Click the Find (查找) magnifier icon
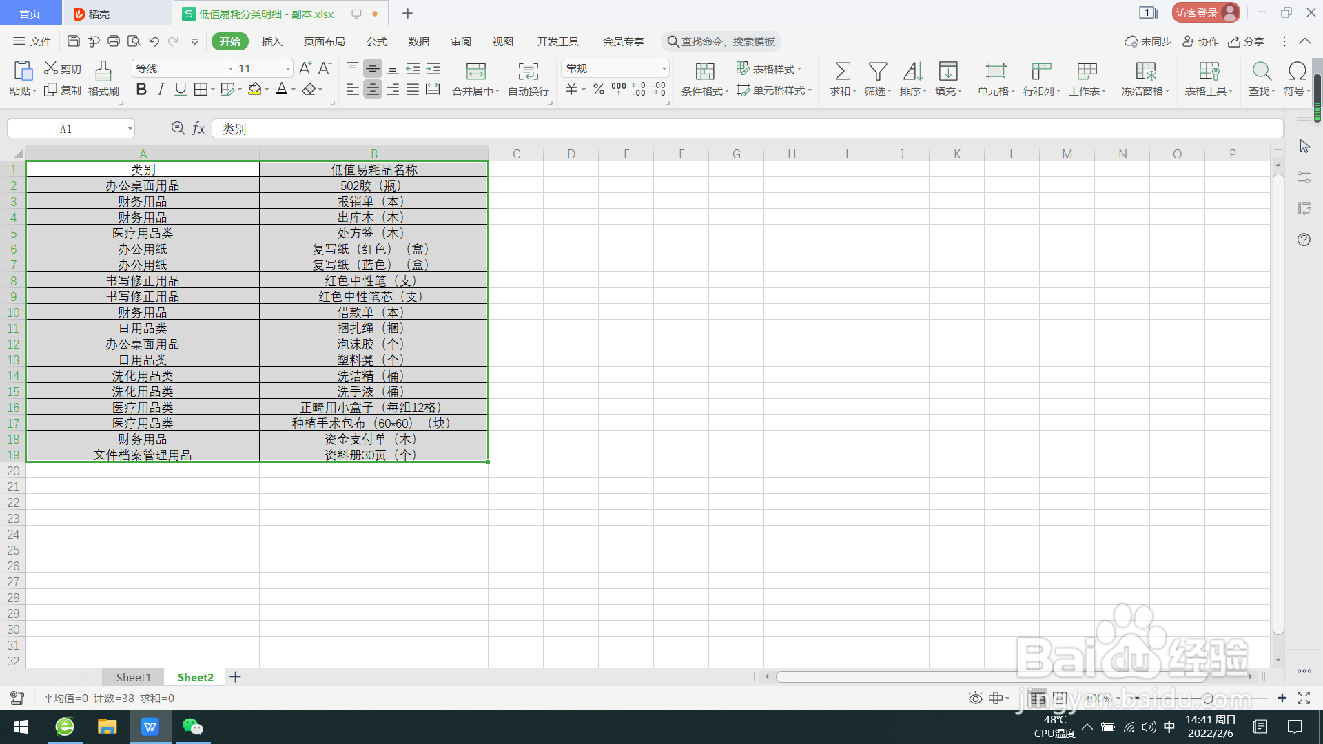 (x=1261, y=72)
